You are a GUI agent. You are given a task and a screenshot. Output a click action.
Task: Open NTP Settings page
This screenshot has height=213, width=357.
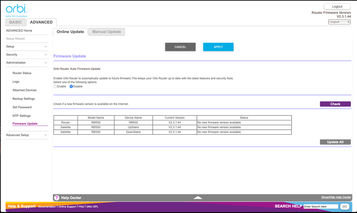(22, 116)
